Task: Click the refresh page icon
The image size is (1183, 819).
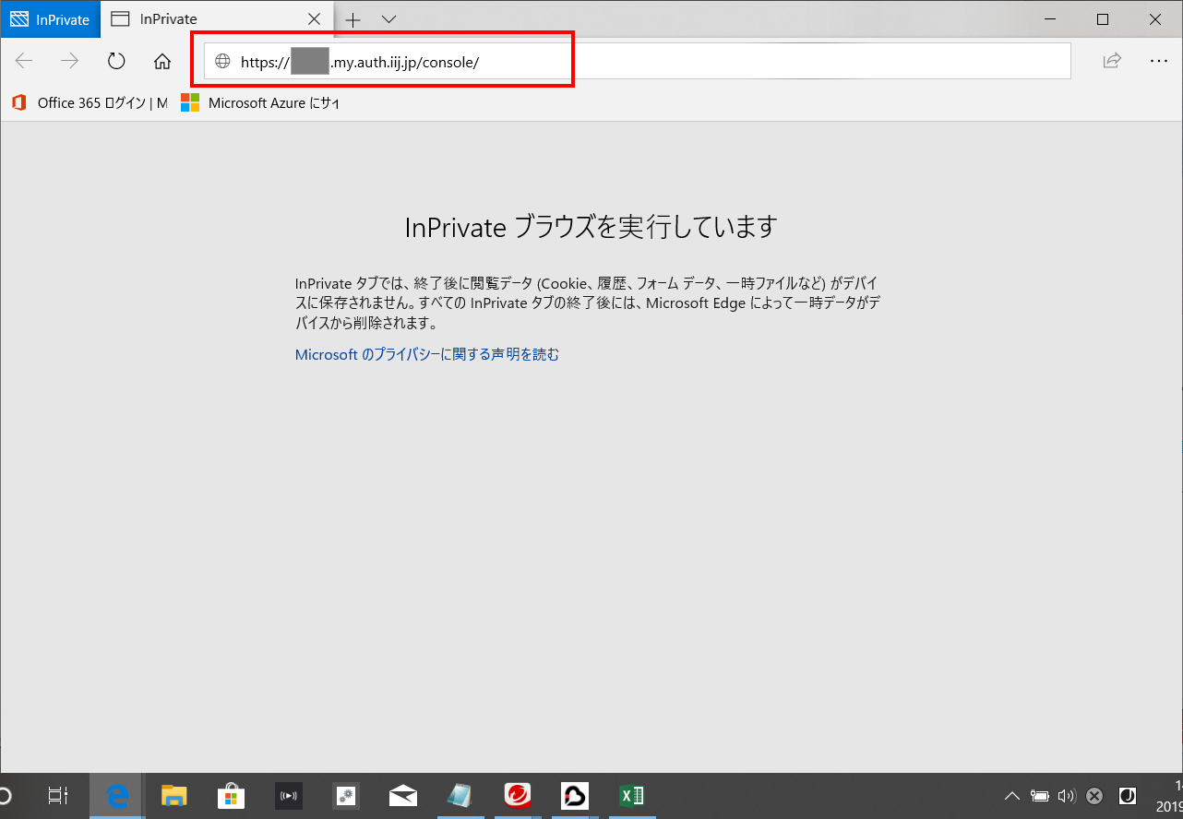Action: (116, 62)
